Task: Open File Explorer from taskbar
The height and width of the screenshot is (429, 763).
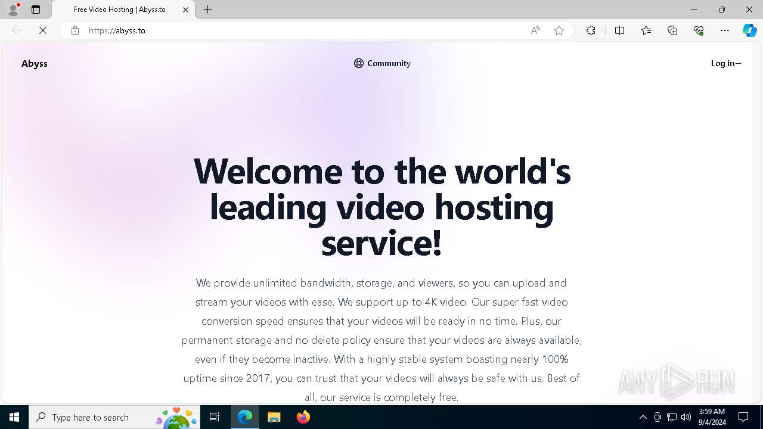Action: tap(274, 417)
